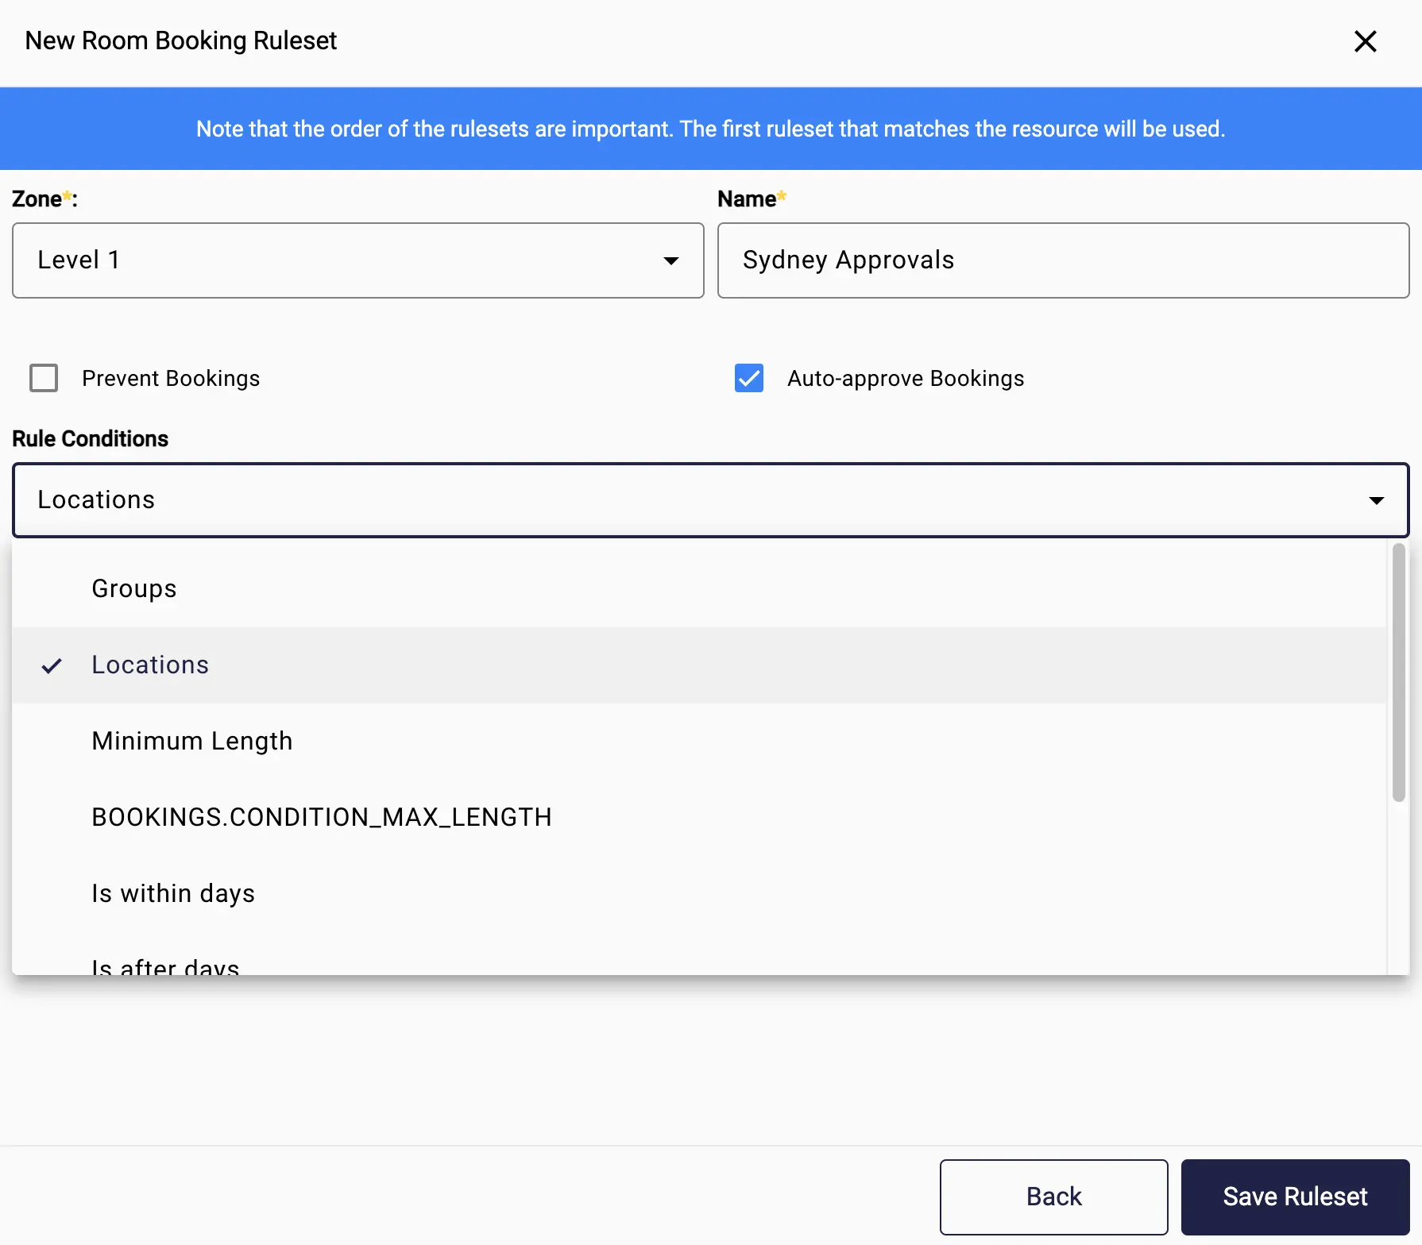
Task: Choose Is within days condition
Action: point(700,894)
